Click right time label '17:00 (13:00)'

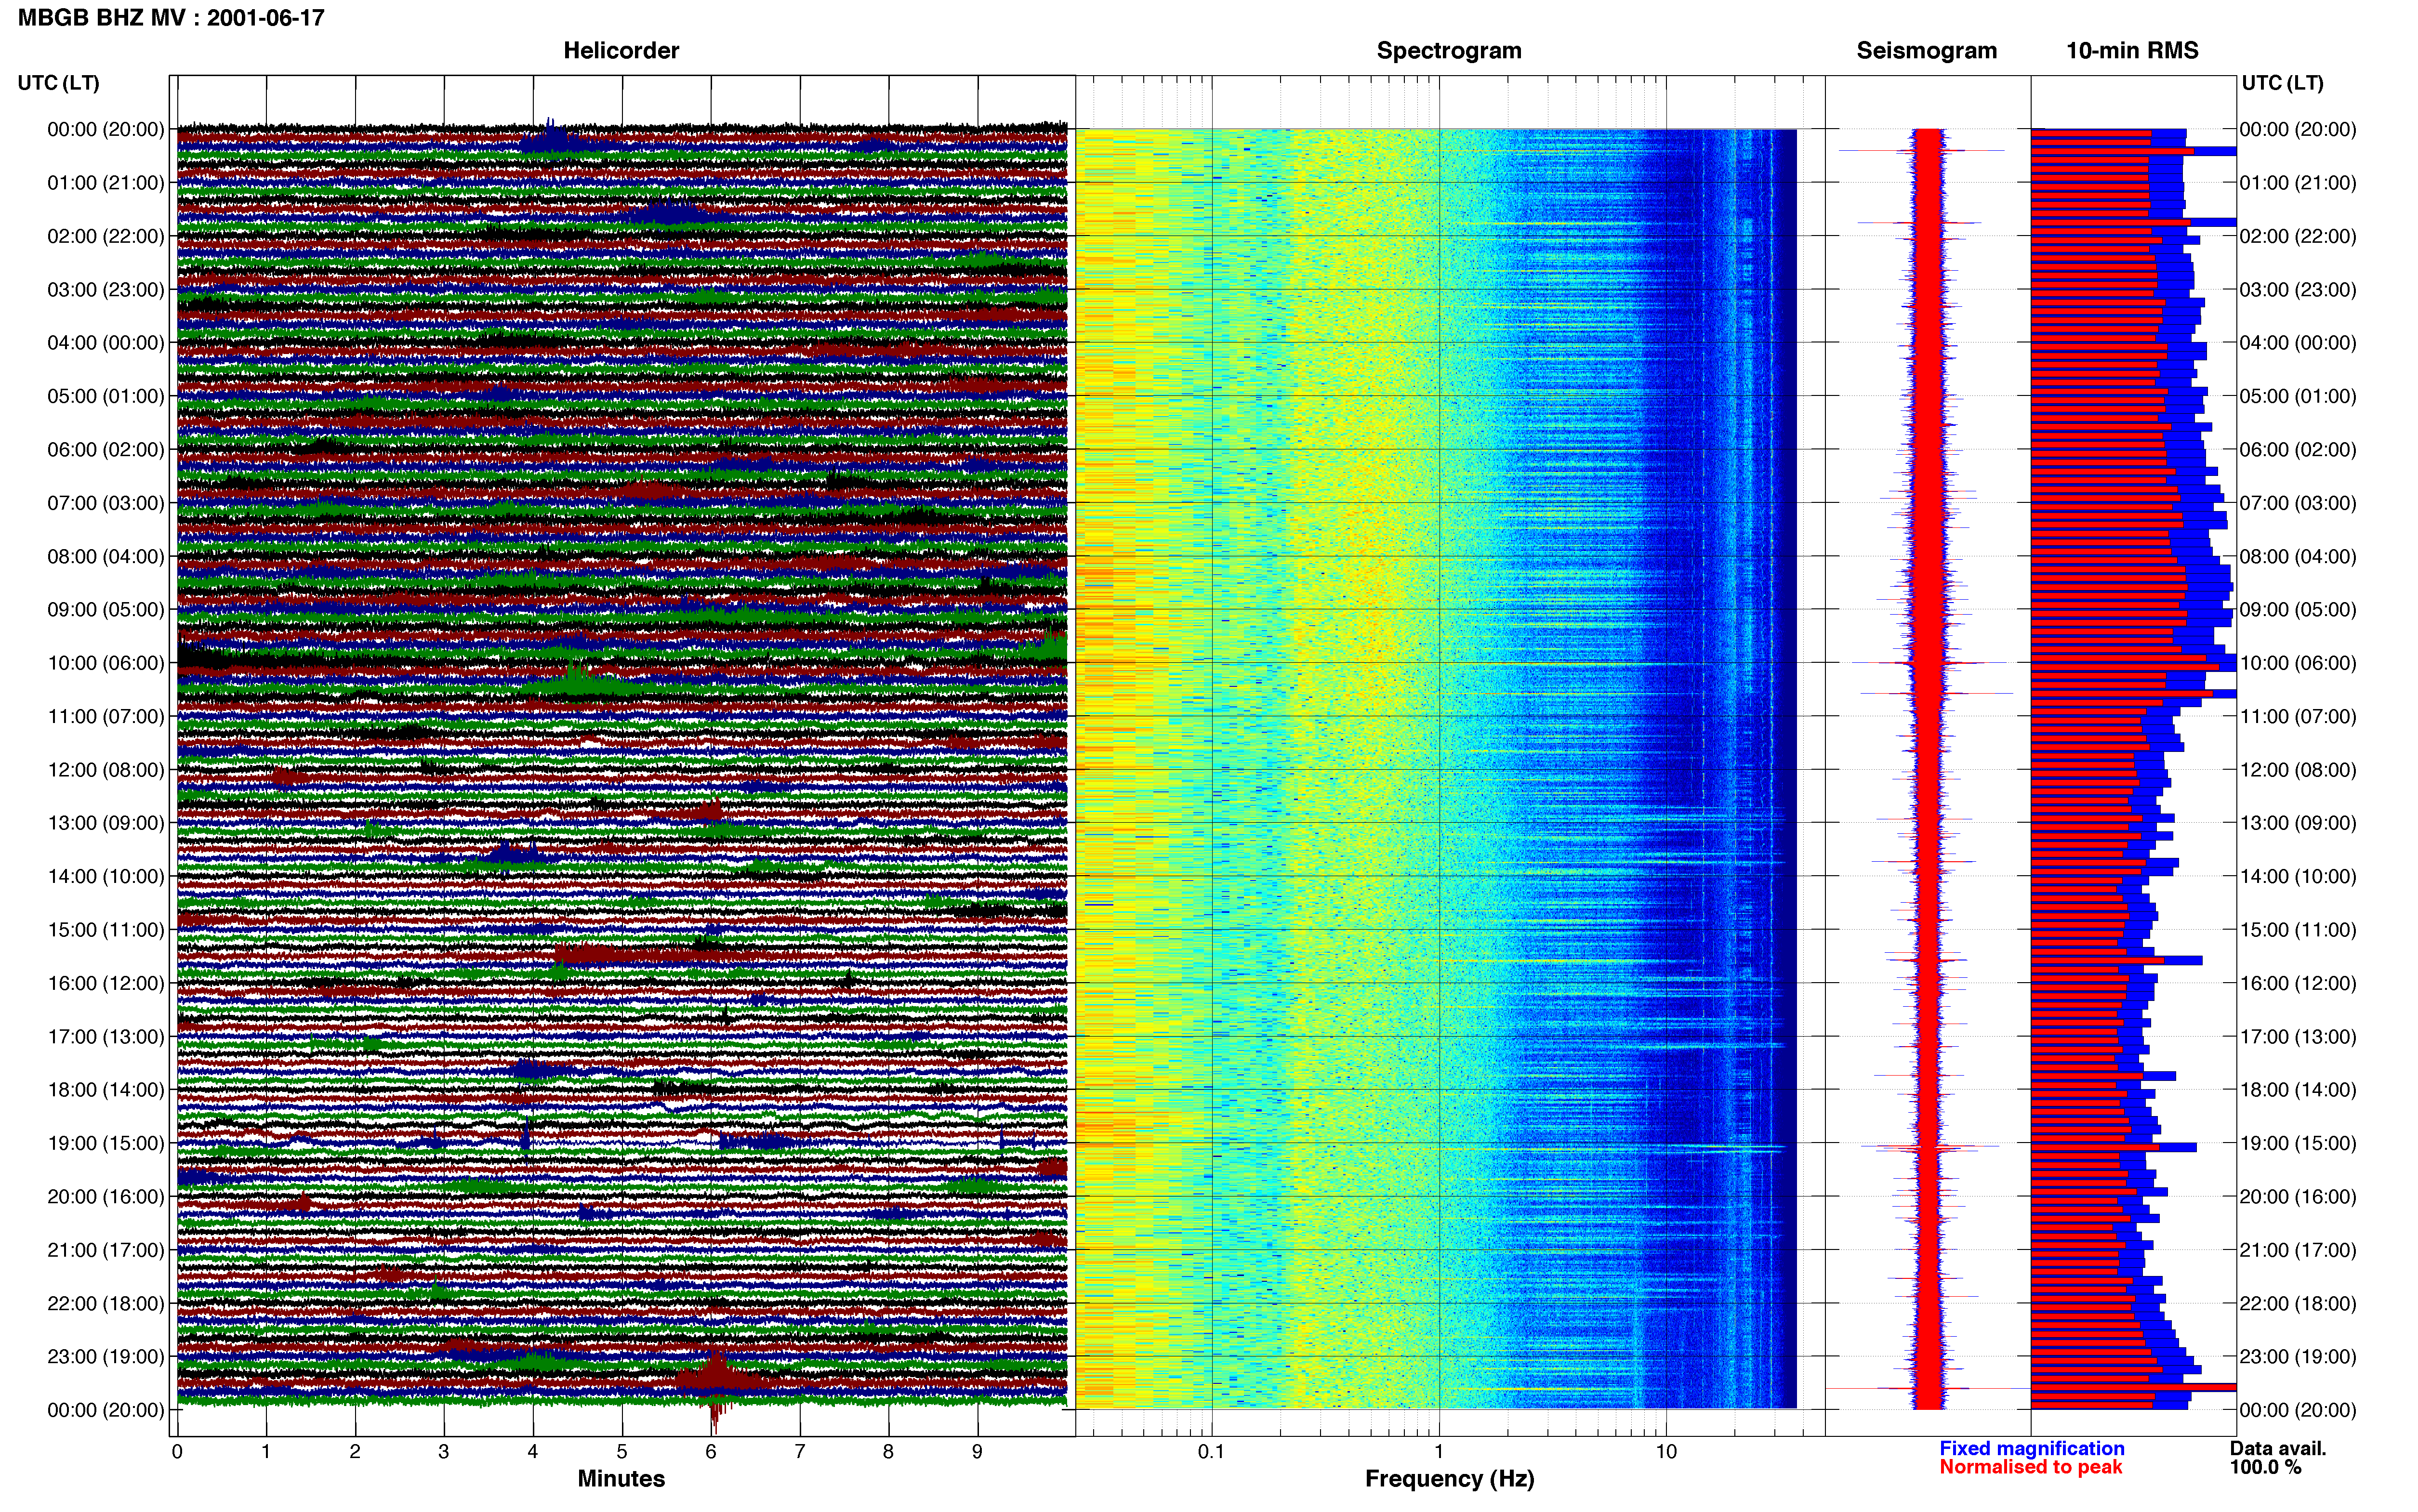tap(2298, 1037)
